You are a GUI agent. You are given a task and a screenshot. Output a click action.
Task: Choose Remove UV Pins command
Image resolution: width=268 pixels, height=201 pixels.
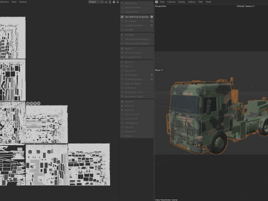click(137, 8)
